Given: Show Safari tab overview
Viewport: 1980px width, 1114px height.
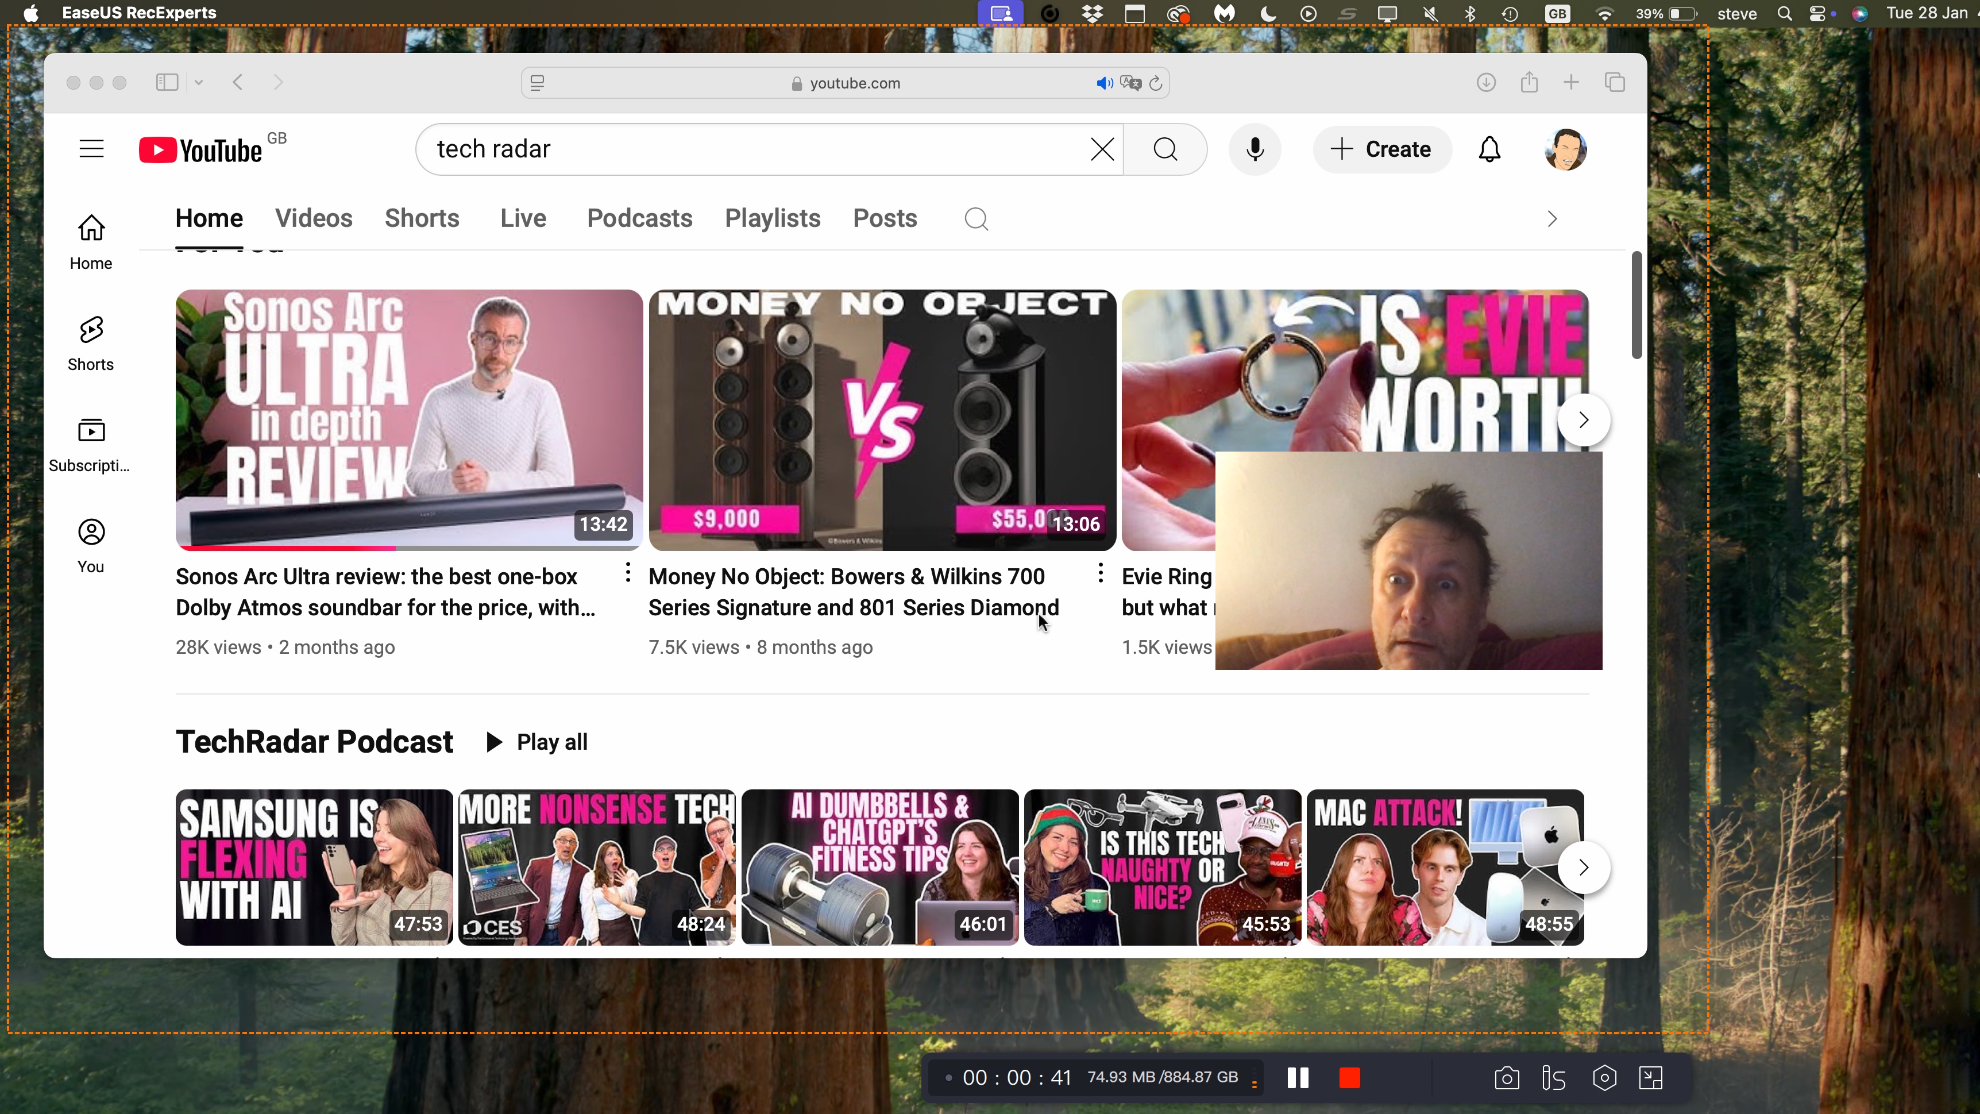Looking at the screenshot, I should pyautogui.click(x=1614, y=82).
